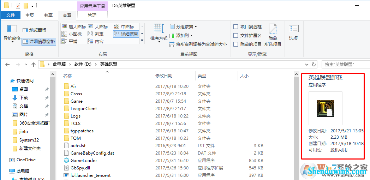The height and width of the screenshot is (180, 370).
Task: Click the search box 搜索"英雄联盟"
Action: point(346,64)
